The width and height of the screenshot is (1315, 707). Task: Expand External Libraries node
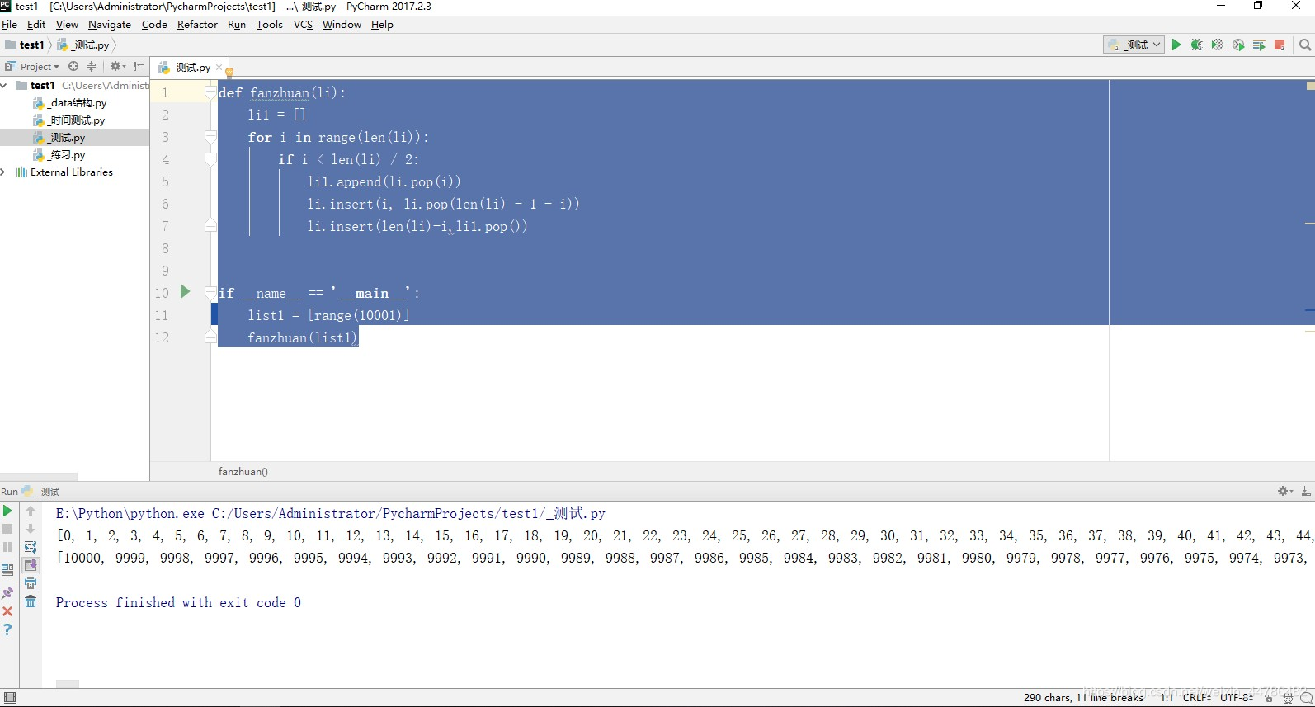4,172
